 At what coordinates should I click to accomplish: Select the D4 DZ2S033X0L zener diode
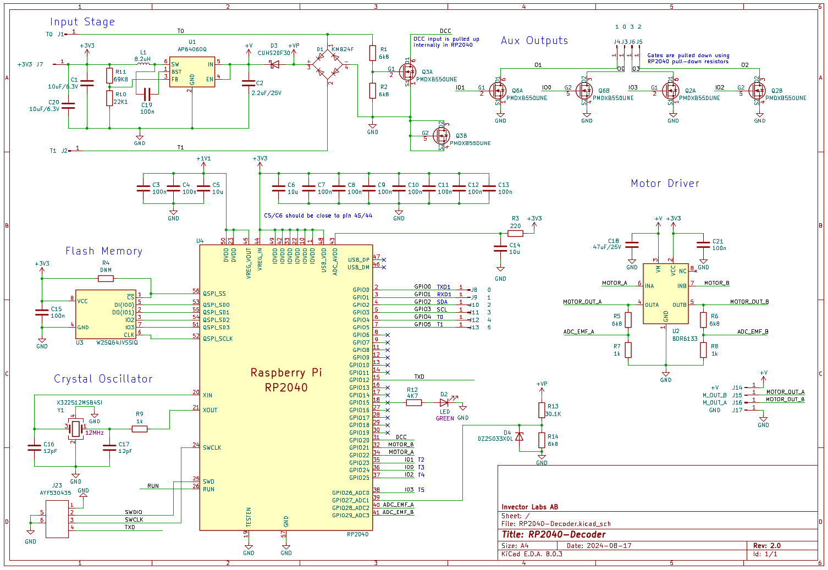click(519, 436)
